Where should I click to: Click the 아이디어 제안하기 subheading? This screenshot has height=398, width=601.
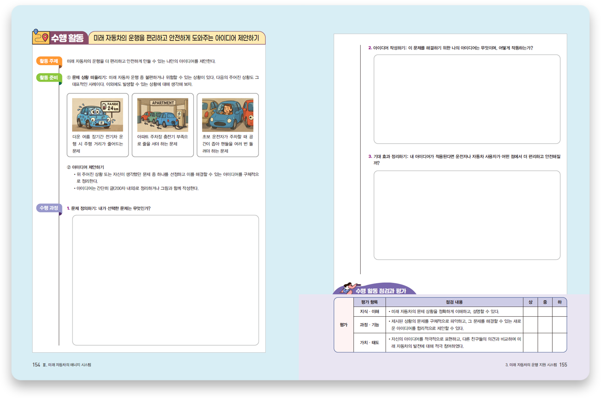[x=88, y=167]
